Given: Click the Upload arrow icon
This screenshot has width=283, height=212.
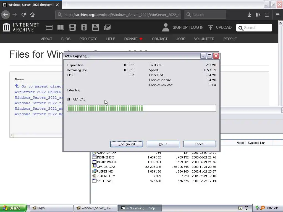Looking at the screenshot, I should click(210, 27).
